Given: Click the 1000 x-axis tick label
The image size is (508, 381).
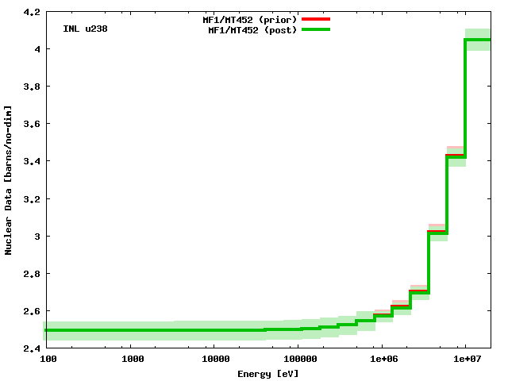Looking at the screenshot, I should tap(131, 360).
